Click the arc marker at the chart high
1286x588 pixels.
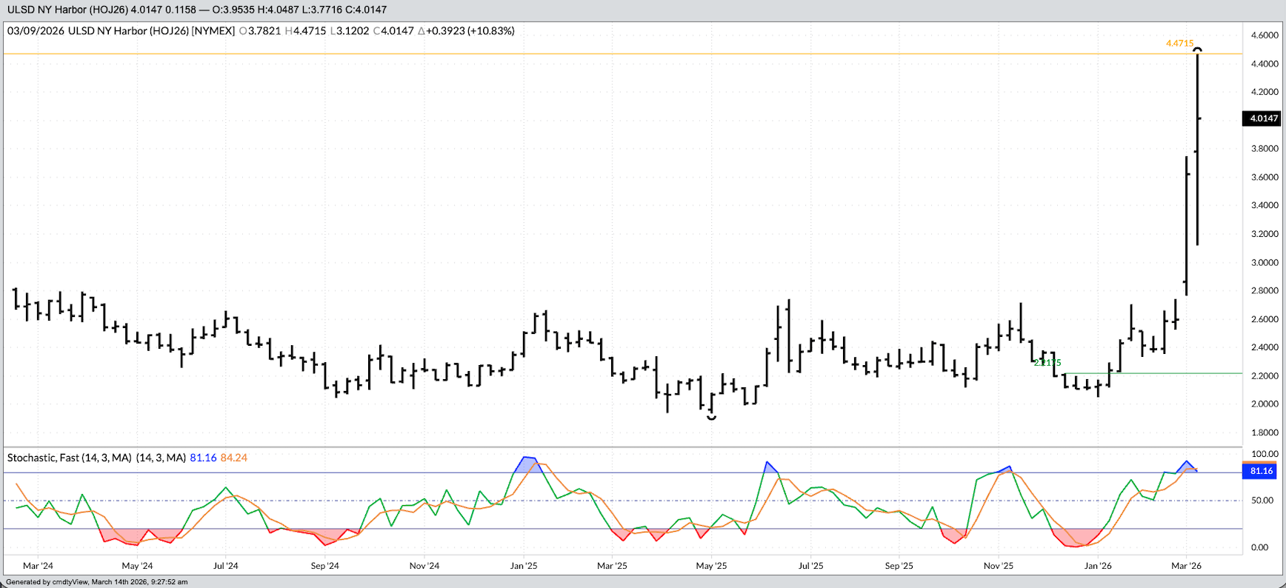pyautogui.click(x=1197, y=50)
